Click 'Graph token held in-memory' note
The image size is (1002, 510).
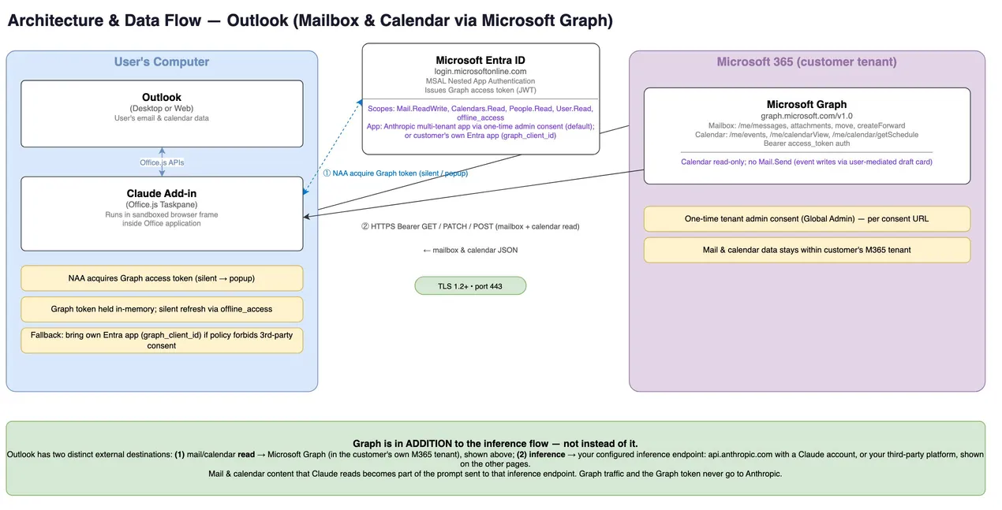[162, 310]
